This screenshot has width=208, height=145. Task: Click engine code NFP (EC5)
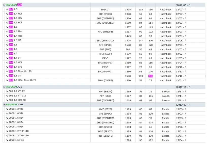coord(105,96)
